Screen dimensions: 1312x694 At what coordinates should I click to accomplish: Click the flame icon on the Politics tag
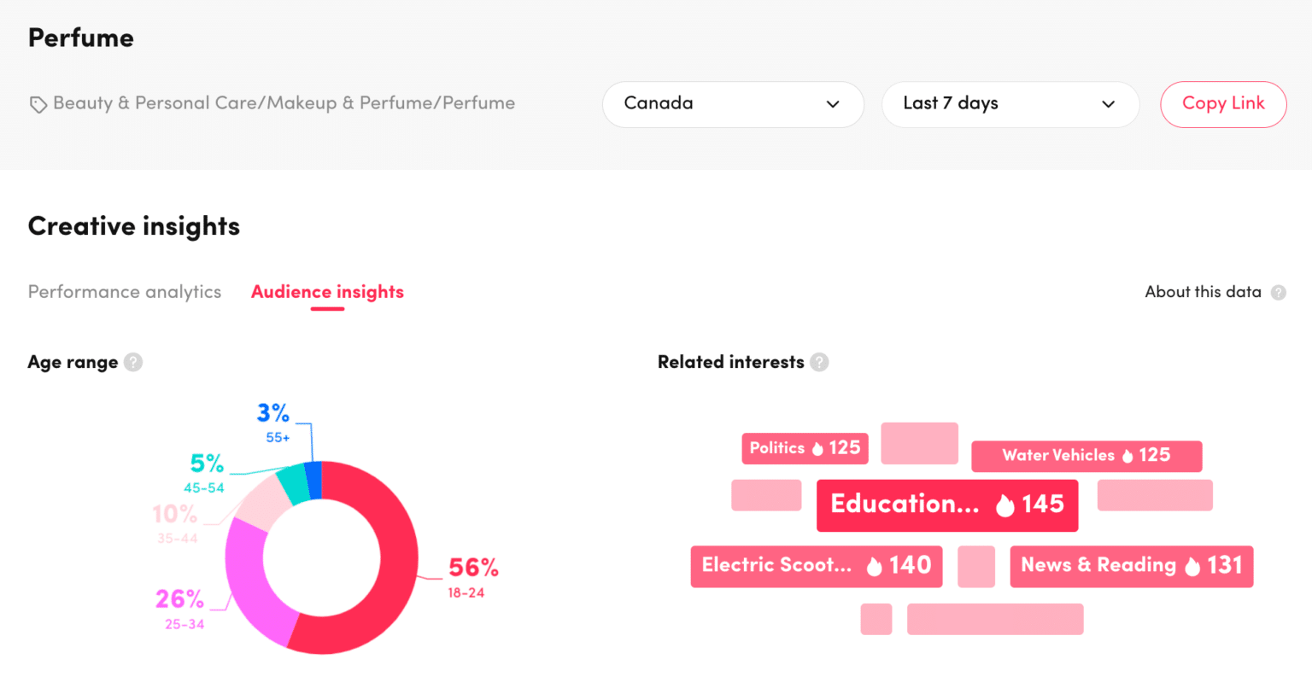818,448
